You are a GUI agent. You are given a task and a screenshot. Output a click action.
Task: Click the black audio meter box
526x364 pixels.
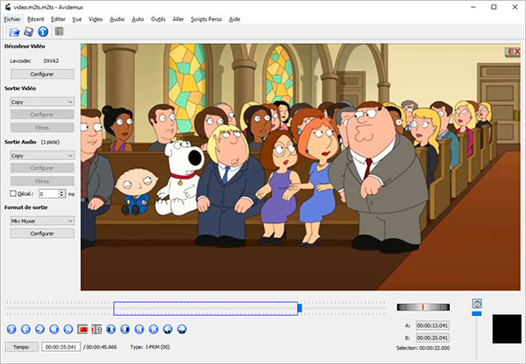tap(507, 329)
